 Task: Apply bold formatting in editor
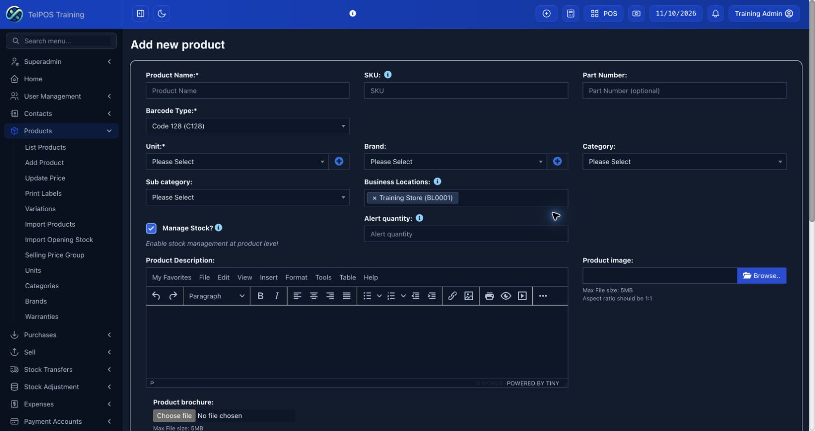click(x=260, y=296)
